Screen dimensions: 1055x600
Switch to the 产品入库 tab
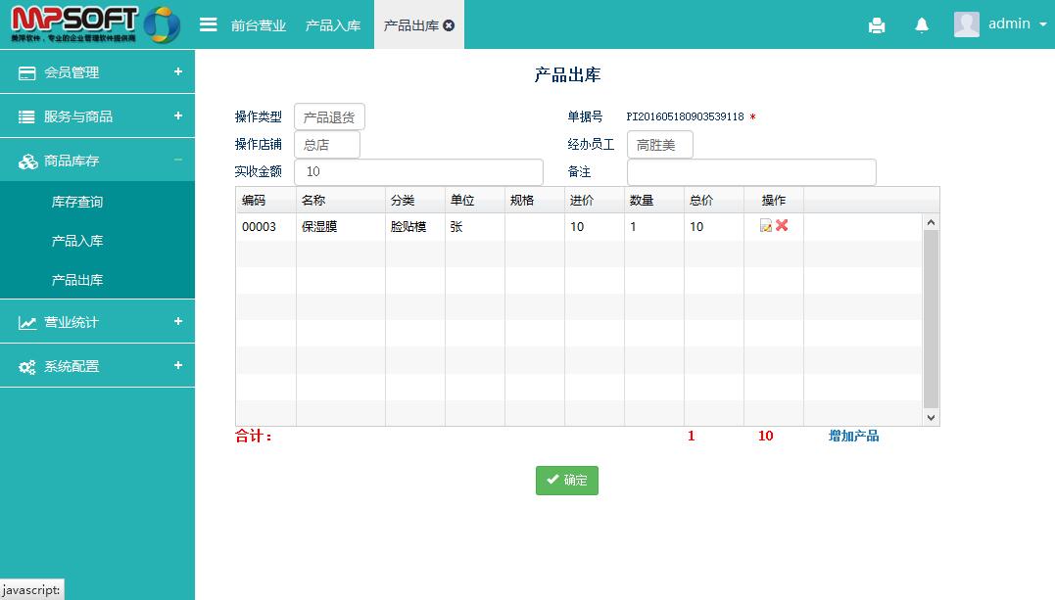point(333,25)
